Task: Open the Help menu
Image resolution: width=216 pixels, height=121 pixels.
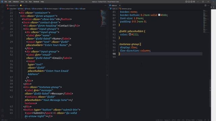Action: coord(42,2)
